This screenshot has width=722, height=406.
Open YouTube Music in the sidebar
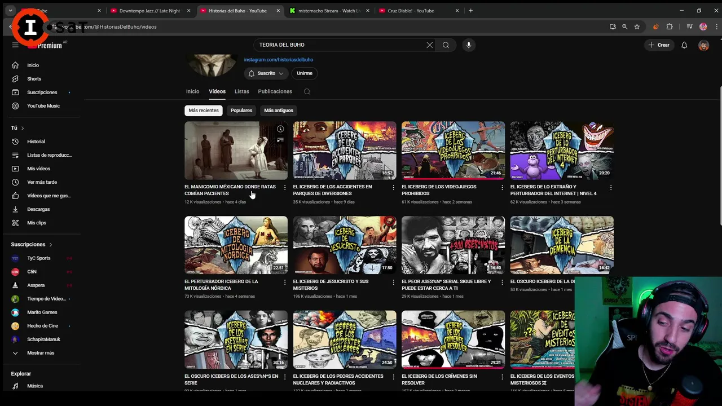click(x=42, y=106)
